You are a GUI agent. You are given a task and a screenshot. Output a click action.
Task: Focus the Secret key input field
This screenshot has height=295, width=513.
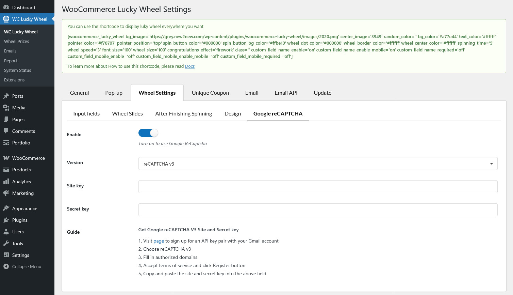click(318, 210)
